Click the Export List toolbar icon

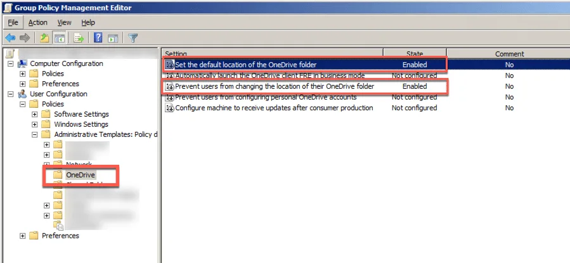79,38
